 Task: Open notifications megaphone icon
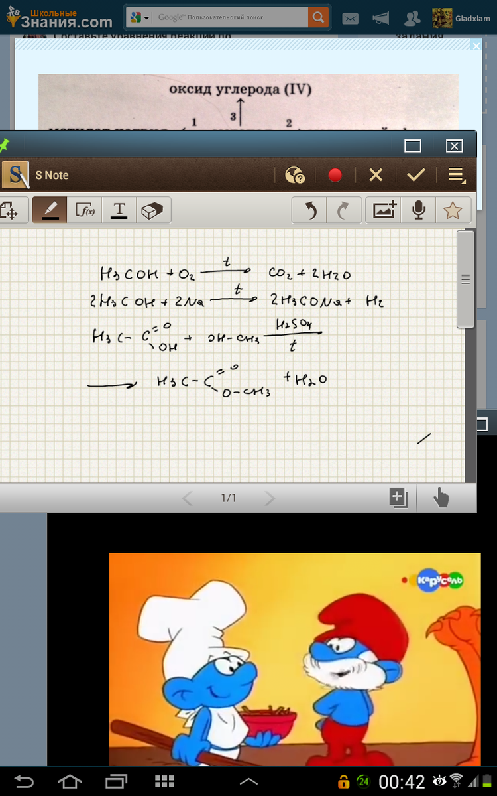pyautogui.click(x=381, y=19)
